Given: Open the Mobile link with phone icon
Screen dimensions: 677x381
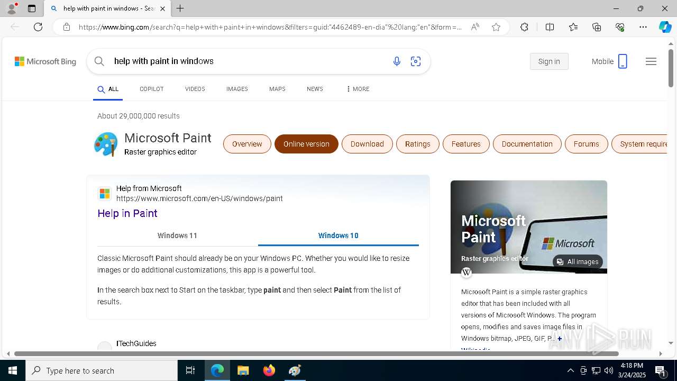Looking at the screenshot, I should (x=610, y=61).
